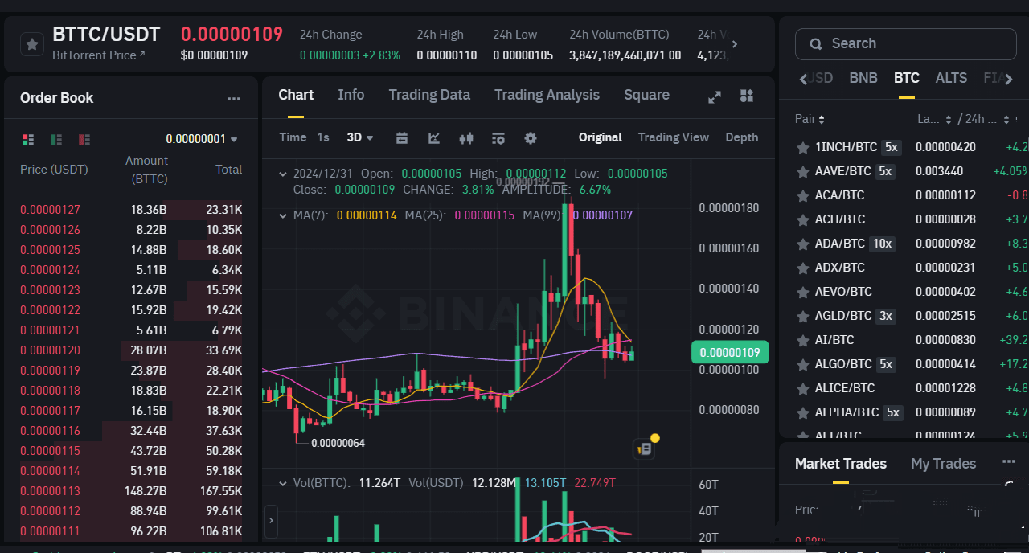Favorite the ACH/BTC pair star

[x=802, y=220]
